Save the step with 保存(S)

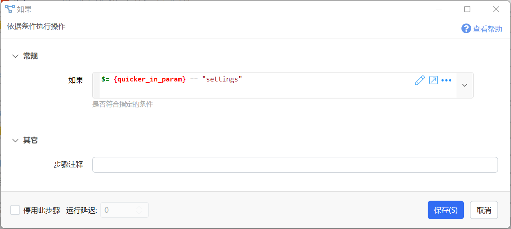pyautogui.click(x=446, y=210)
